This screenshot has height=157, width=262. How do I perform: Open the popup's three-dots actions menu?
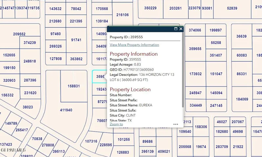[176, 124]
